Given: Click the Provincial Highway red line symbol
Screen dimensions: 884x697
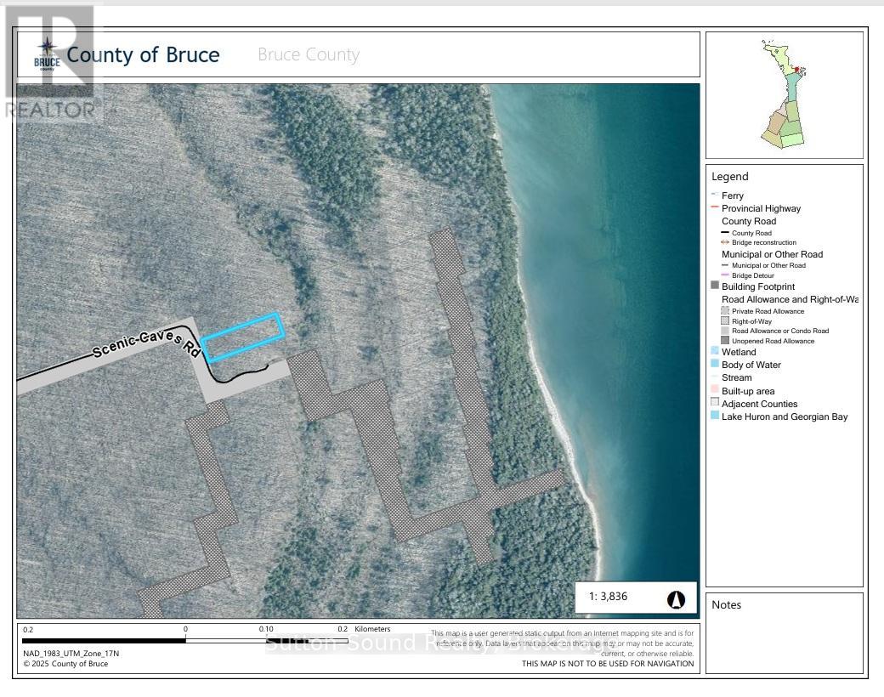Looking at the screenshot, I should 715,208.
